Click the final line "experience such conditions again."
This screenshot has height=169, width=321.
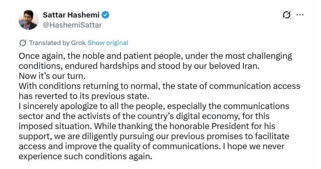click(86, 157)
